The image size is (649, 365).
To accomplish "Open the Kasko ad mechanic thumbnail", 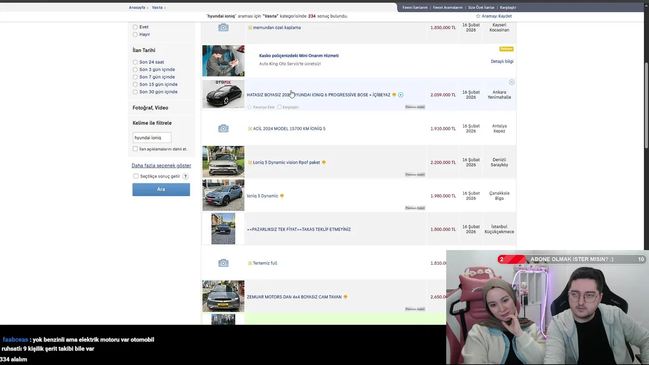I will click(223, 61).
